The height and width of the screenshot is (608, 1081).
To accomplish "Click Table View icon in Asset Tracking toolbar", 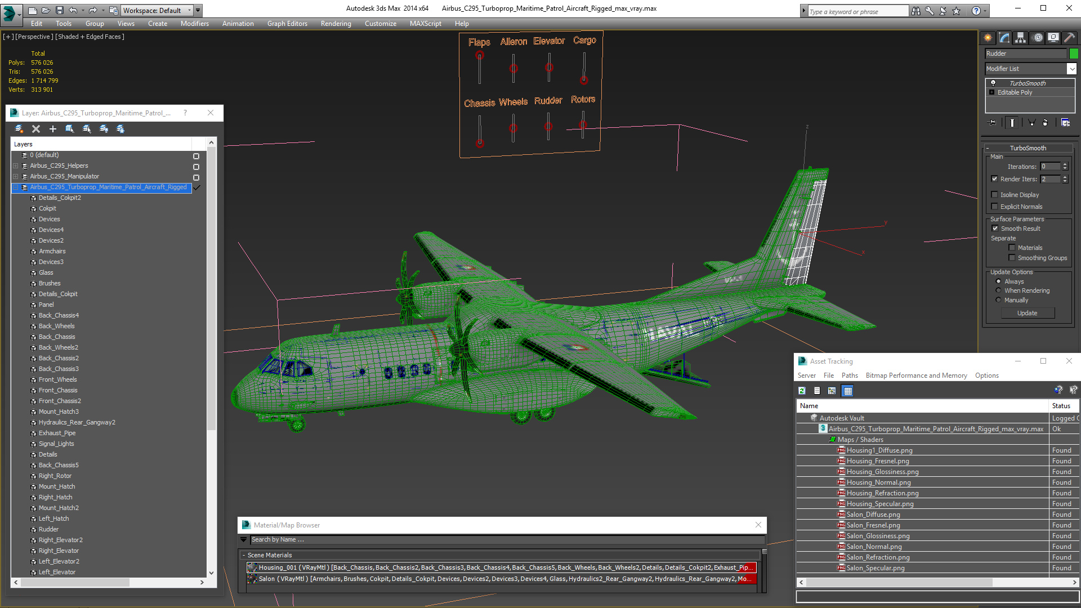I will [x=848, y=391].
